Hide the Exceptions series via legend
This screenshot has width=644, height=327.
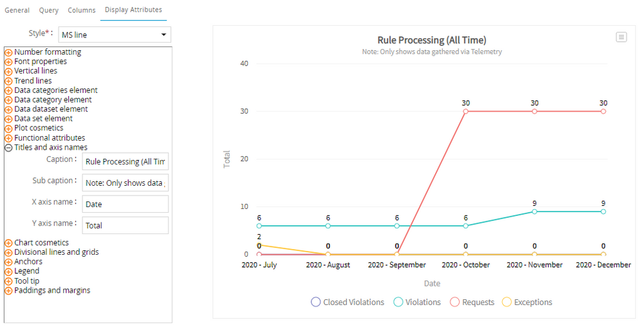click(x=526, y=302)
